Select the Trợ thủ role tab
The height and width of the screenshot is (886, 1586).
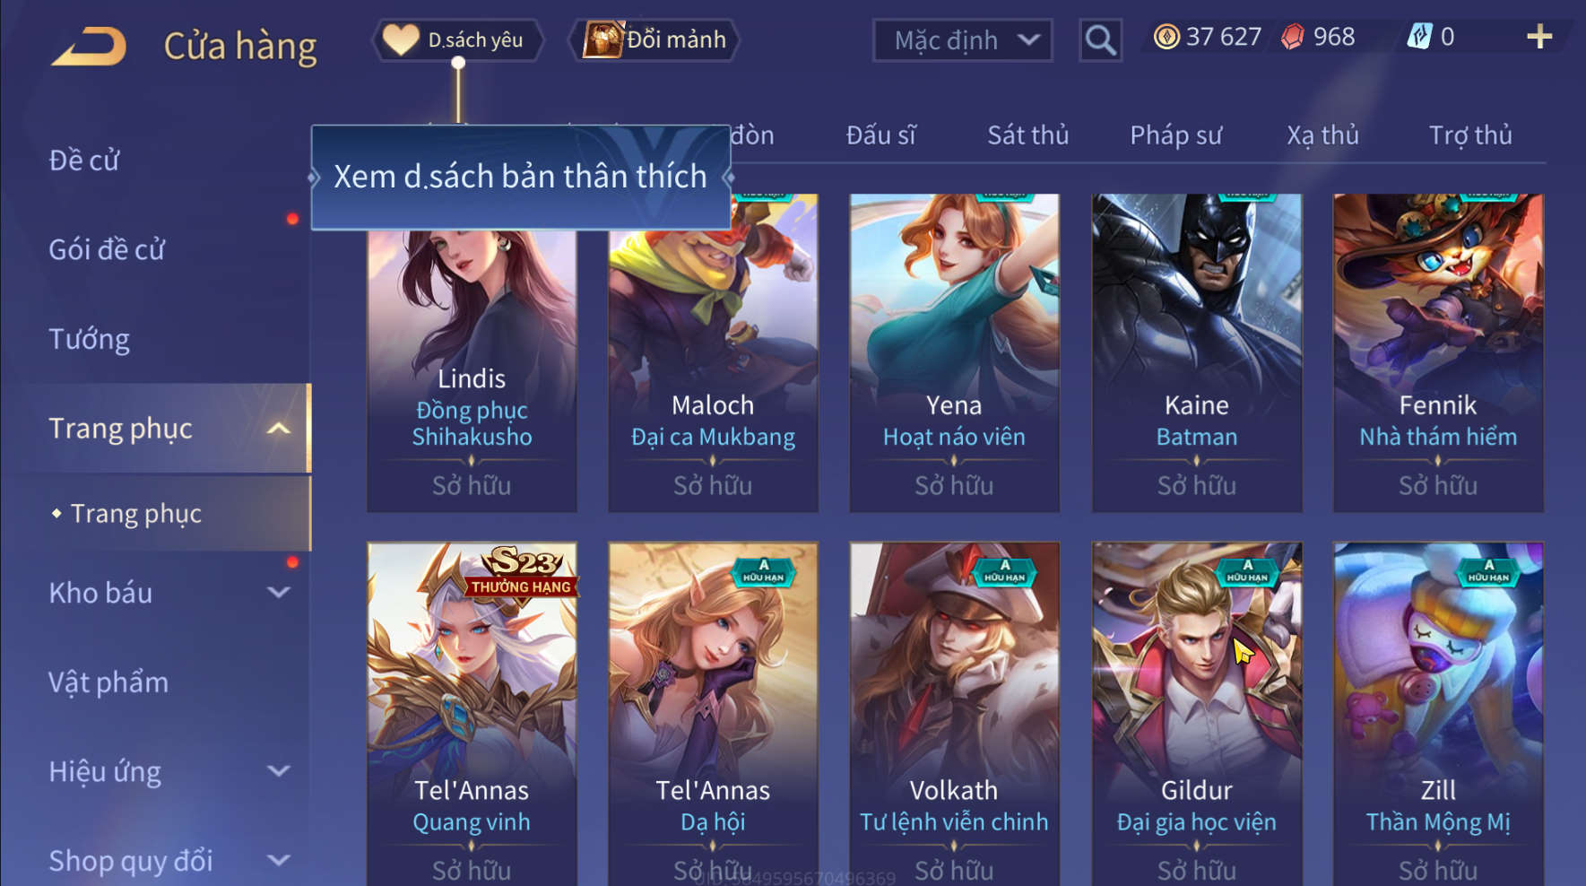point(1469,135)
